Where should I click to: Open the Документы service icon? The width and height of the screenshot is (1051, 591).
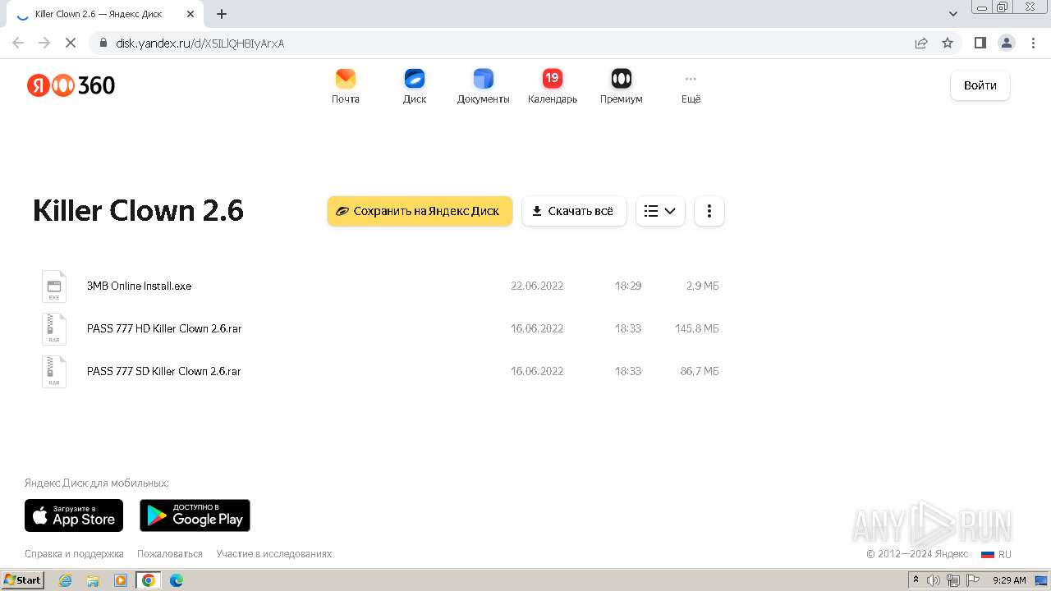pos(484,79)
